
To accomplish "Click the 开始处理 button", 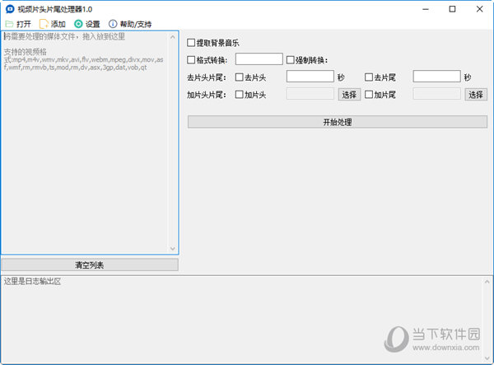I will 338,122.
